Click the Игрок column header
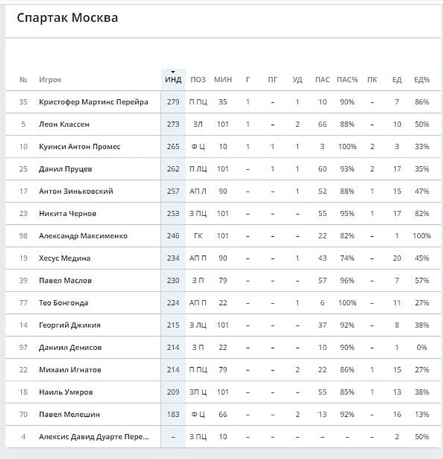This screenshot has height=459, width=443. (x=50, y=79)
